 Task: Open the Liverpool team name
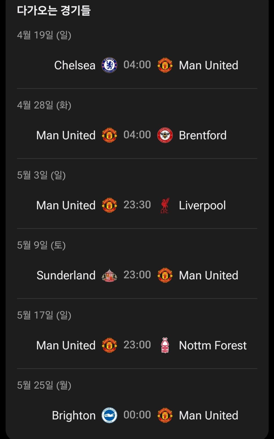coord(202,206)
